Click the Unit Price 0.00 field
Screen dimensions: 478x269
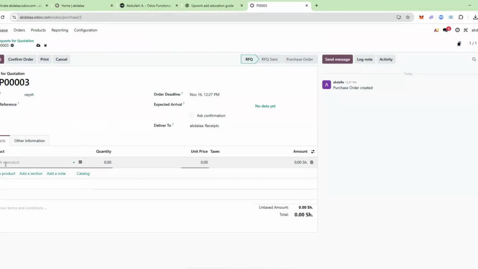click(x=195, y=162)
